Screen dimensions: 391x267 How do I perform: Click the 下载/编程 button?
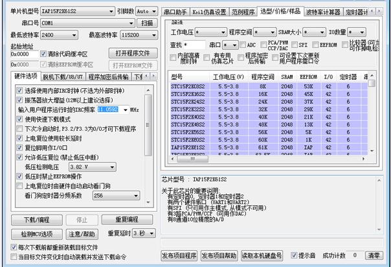[x=37, y=220]
